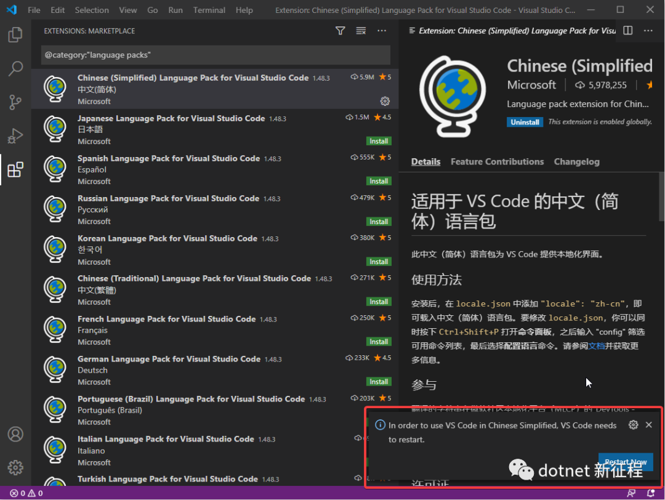Open the Source Control view

coord(15,102)
